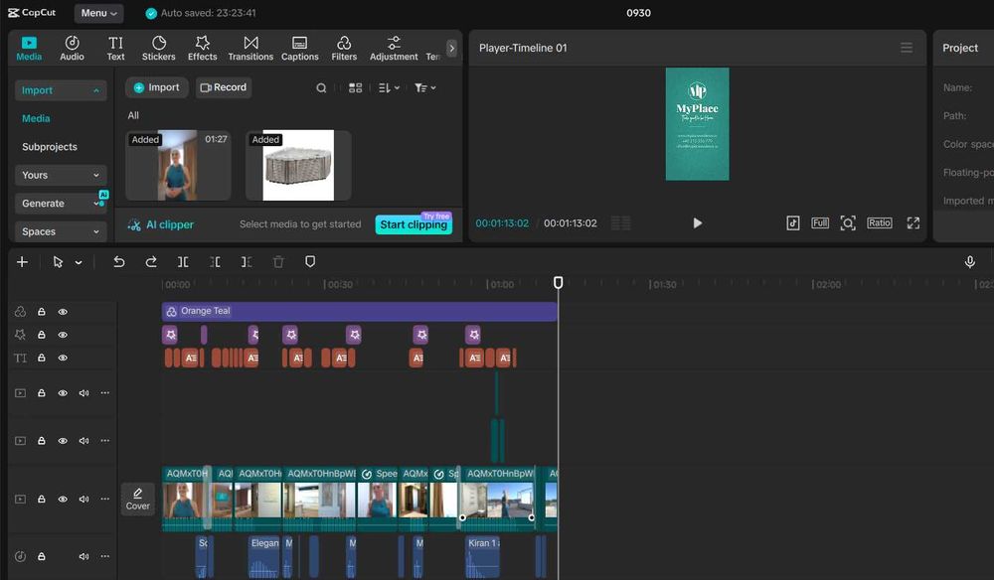Click the Redo arrow icon
The width and height of the screenshot is (994, 580).
pos(151,261)
